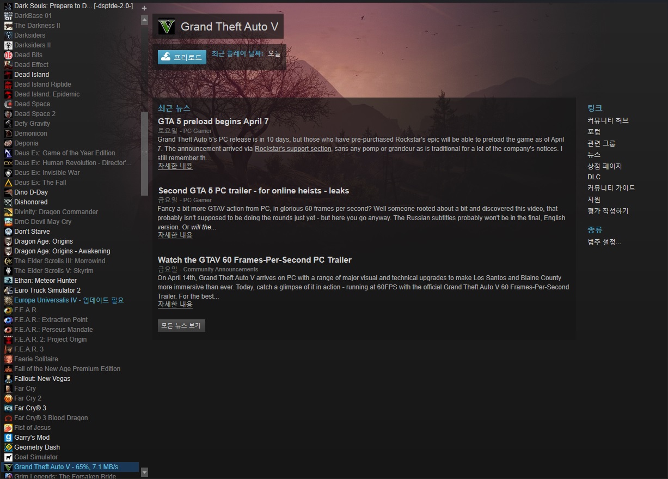Click the Euro Truck Simulator 2 icon
668x479 pixels.
tap(8, 290)
